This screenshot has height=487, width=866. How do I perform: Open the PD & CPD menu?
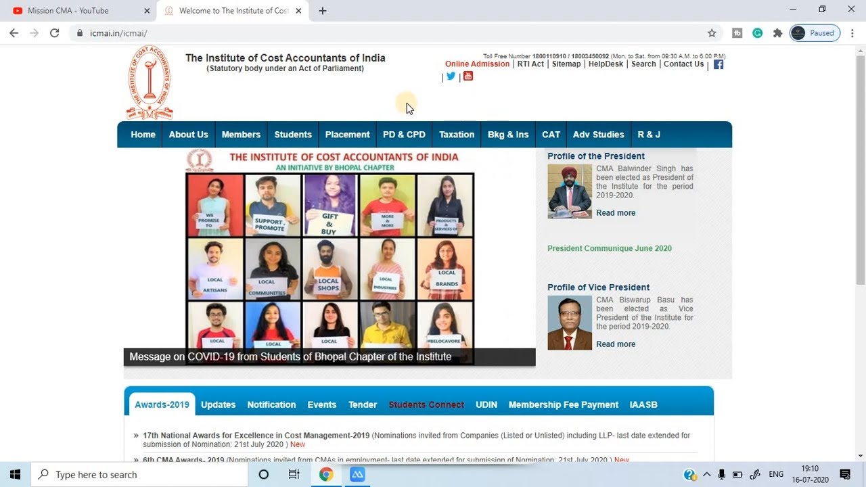(404, 135)
